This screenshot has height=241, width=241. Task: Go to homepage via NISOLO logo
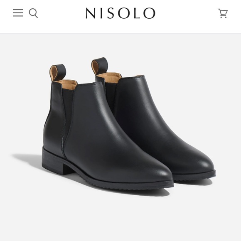point(120,13)
